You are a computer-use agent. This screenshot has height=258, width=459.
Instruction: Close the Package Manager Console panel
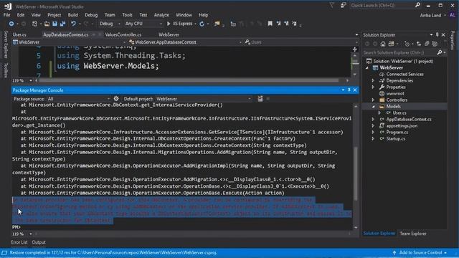[x=355, y=90]
